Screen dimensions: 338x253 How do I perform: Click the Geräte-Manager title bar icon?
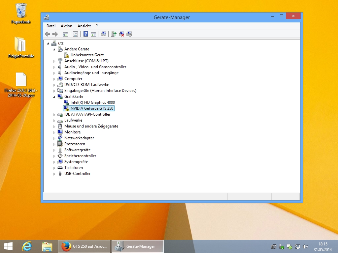coord(47,17)
